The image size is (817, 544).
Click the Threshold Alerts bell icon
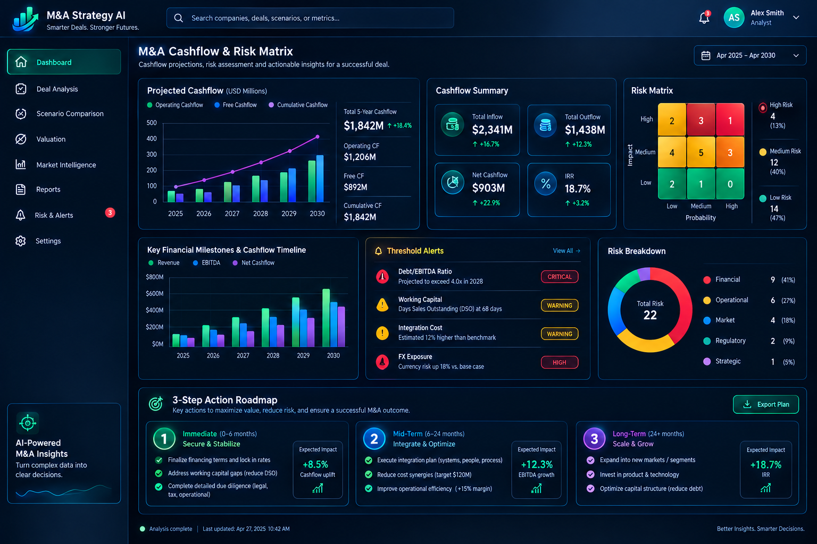[x=378, y=251]
